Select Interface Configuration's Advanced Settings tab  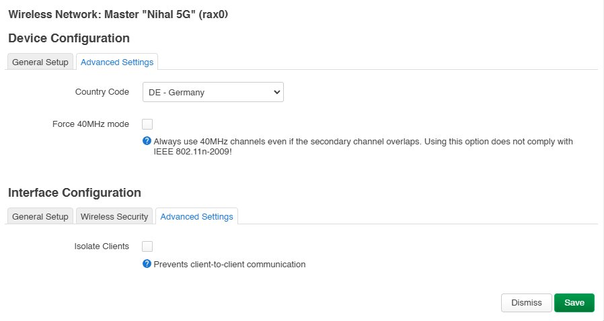[196, 216]
